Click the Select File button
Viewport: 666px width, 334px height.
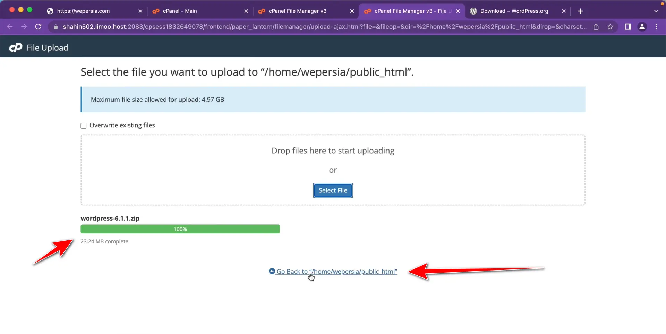[333, 190]
